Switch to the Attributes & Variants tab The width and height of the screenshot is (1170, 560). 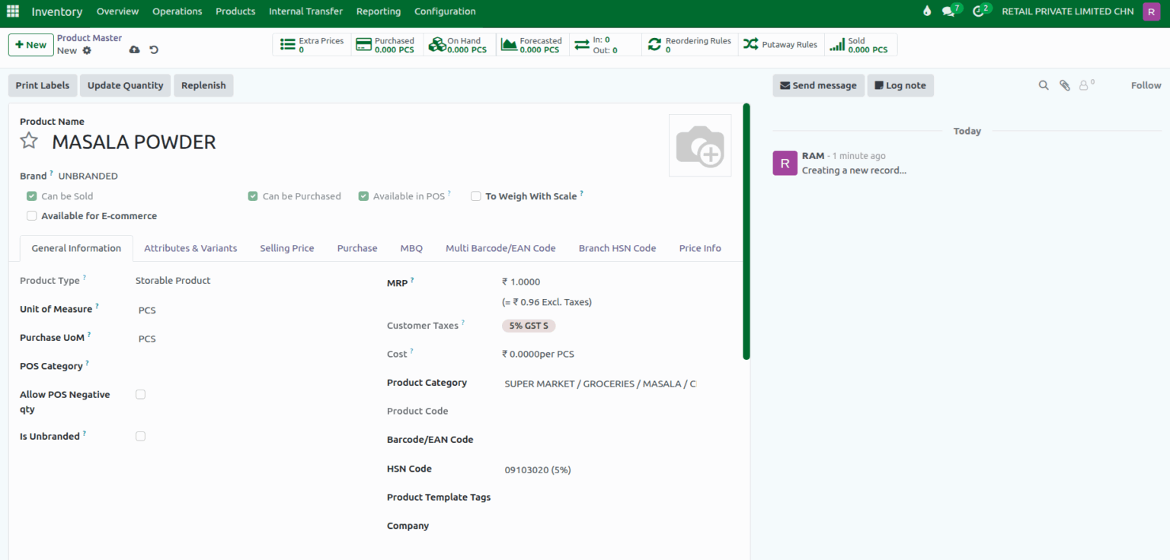click(x=190, y=248)
